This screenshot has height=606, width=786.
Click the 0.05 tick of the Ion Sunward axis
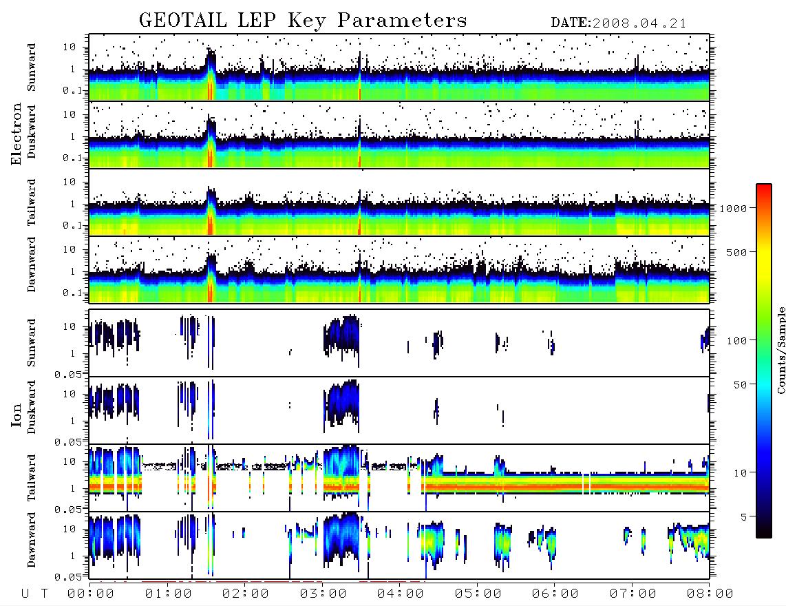pos(67,374)
